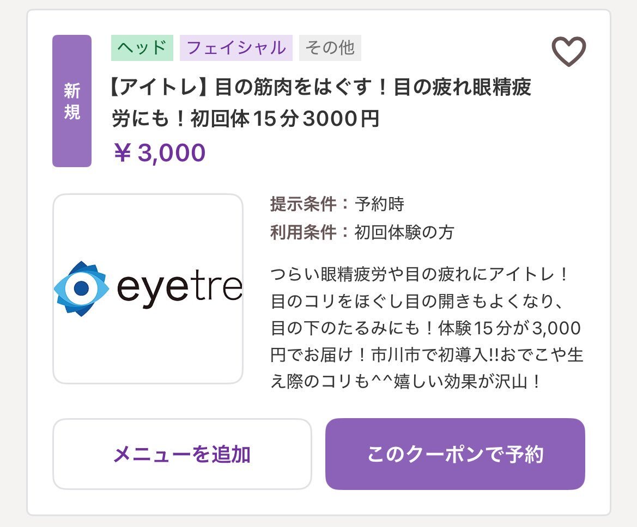Screen dimensions: 637x527
Task: Click the 利用条件 label
Action: [x=304, y=232]
